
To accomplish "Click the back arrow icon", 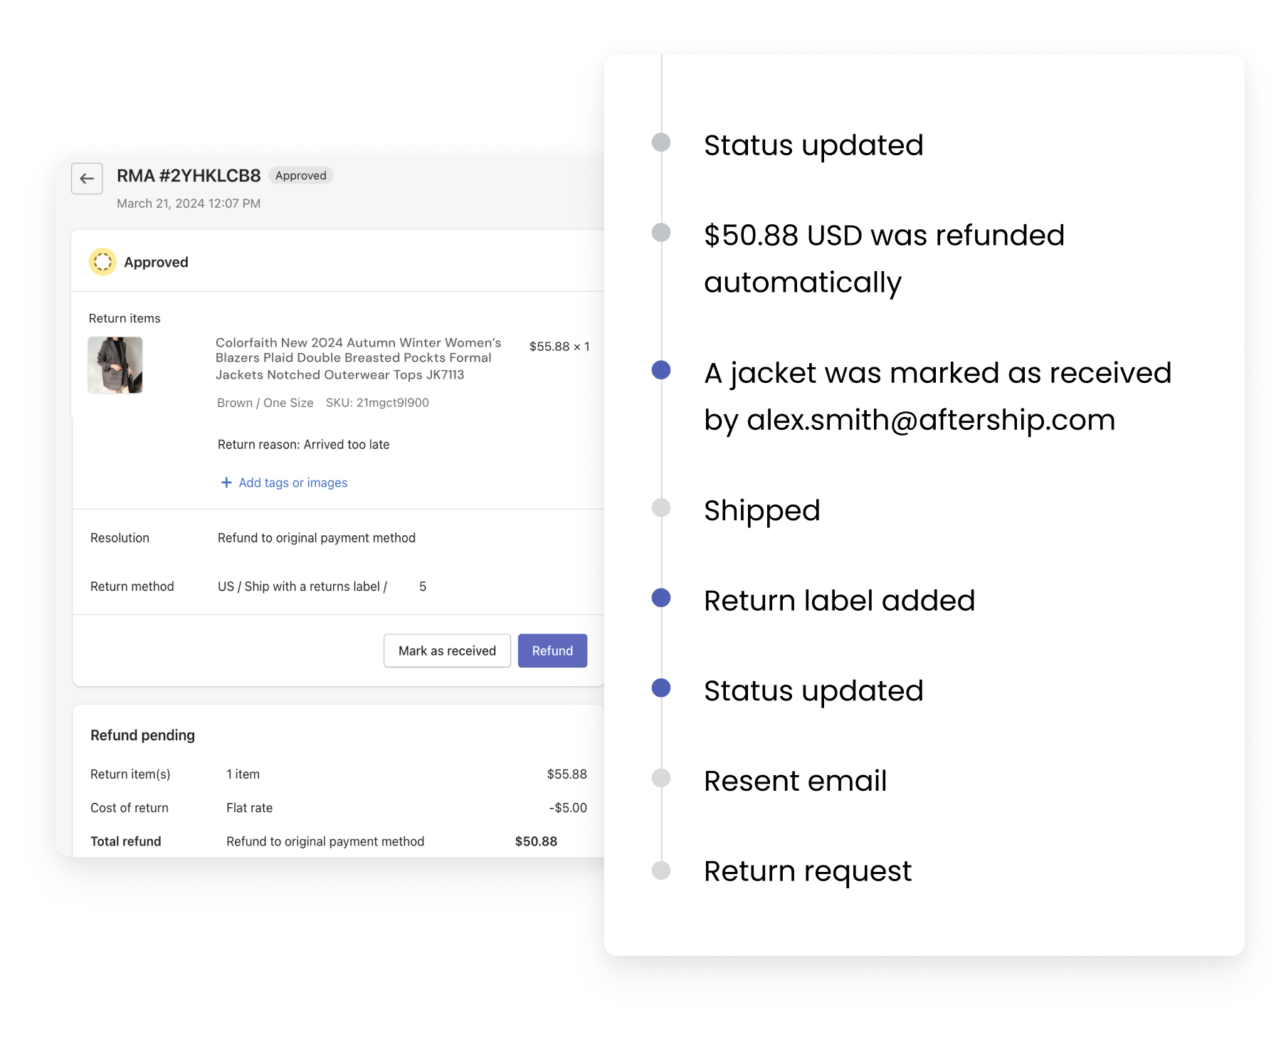I will tap(87, 179).
